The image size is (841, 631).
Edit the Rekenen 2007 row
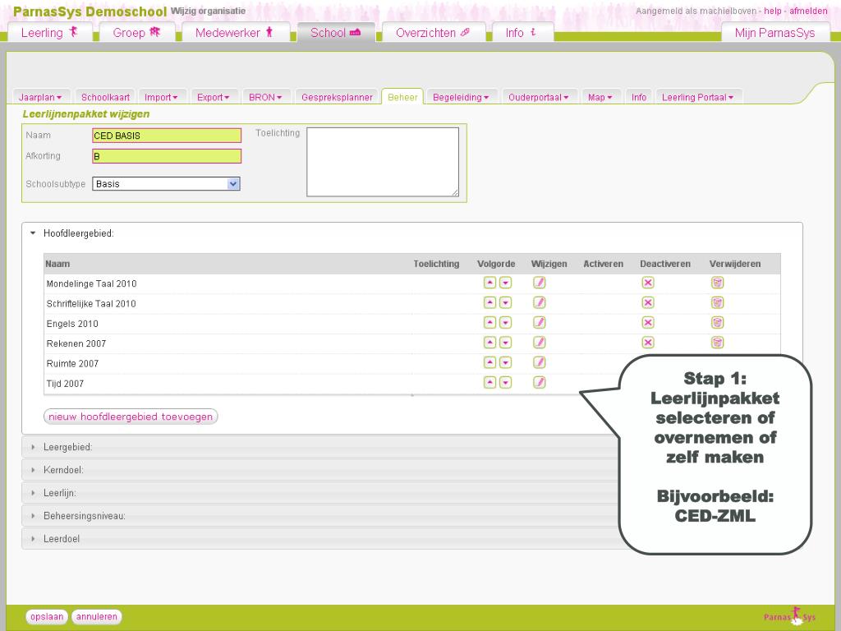pos(539,343)
